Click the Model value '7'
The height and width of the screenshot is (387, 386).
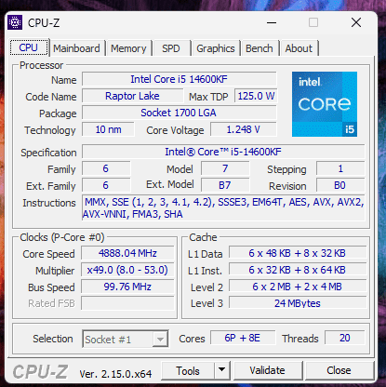[x=225, y=168]
